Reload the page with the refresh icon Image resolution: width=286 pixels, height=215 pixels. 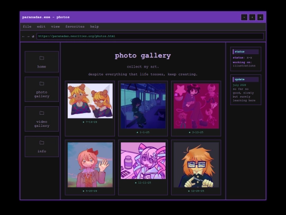(33, 37)
